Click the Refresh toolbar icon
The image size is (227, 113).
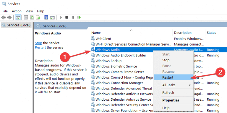pyautogui.click(x=32, y=18)
